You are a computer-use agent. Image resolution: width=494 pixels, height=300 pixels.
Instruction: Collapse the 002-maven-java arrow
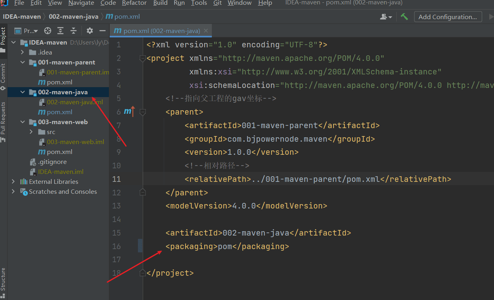click(x=23, y=92)
